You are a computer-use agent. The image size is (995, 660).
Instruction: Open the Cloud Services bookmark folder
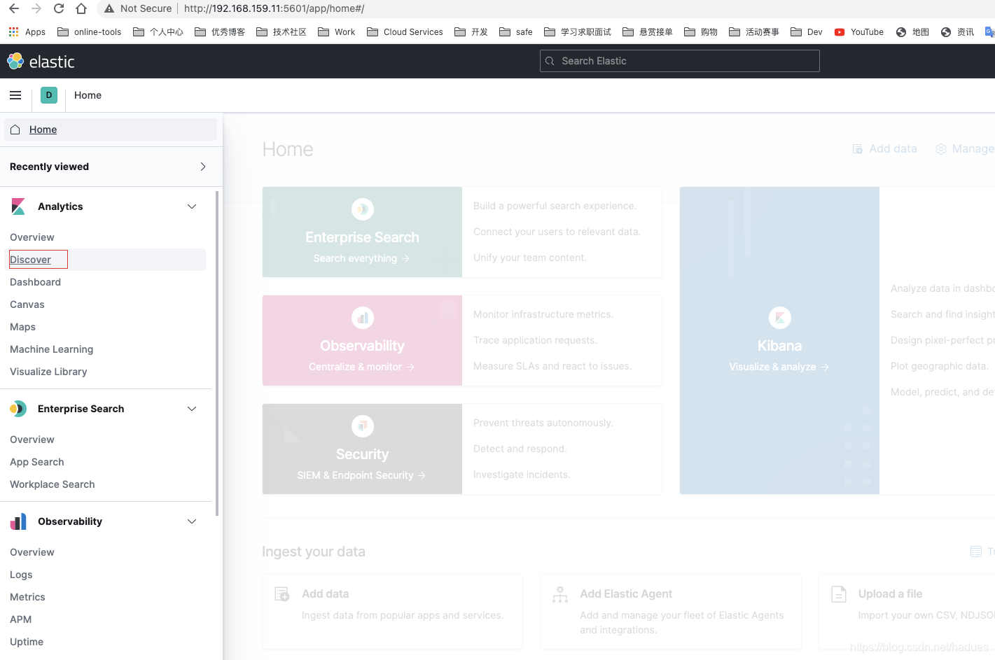tap(405, 32)
